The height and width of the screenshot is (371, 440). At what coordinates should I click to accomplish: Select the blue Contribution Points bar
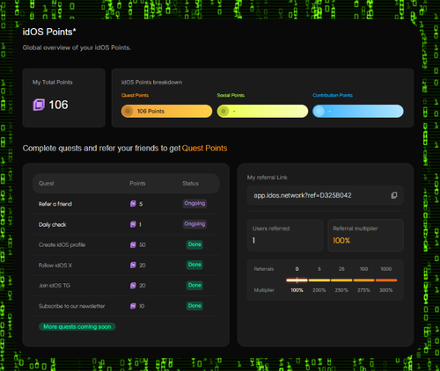[358, 111]
